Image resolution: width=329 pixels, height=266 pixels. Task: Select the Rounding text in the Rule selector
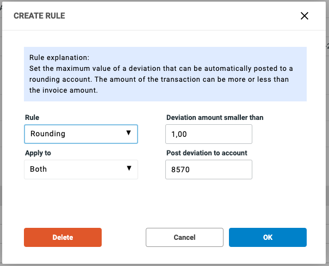point(48,134)
